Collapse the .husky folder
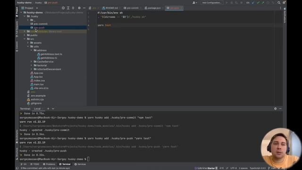The width and height of the screenshot is (302, 170). coord(25,17)
